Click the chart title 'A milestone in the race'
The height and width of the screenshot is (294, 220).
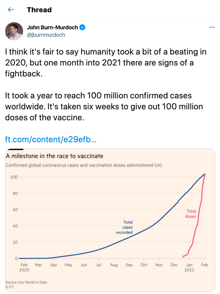(x=54, y=156)
